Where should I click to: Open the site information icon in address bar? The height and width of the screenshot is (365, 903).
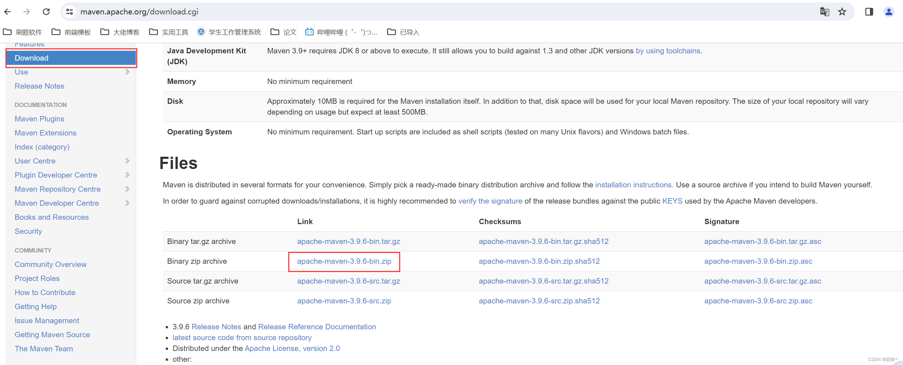coord(70,12)
